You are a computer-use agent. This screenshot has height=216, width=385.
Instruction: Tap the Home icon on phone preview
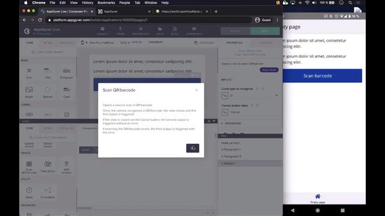click(318, 196)
